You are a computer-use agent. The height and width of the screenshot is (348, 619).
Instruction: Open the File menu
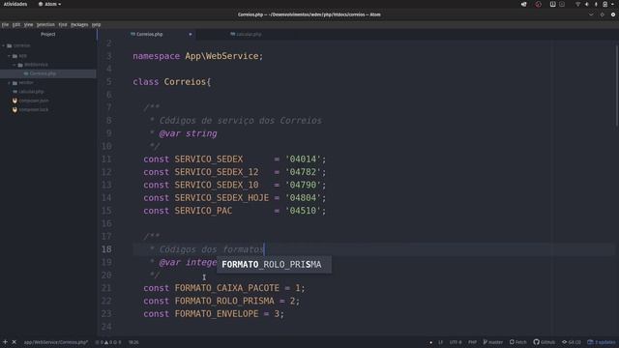5,24
